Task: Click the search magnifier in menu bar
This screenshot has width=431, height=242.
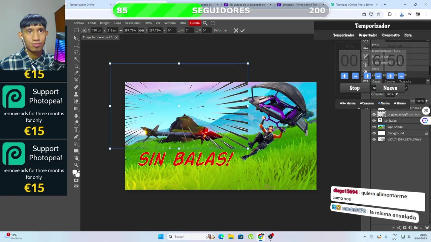Action: pos(205,23)
